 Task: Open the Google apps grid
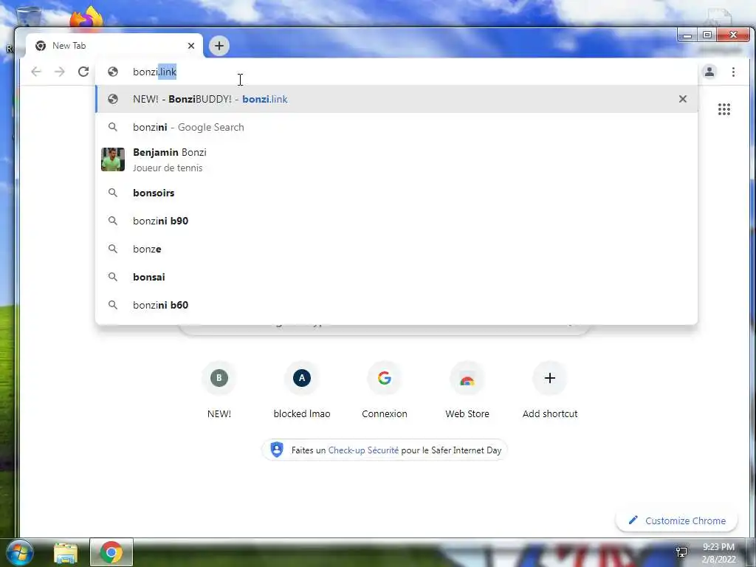click(x=724, y=109)
